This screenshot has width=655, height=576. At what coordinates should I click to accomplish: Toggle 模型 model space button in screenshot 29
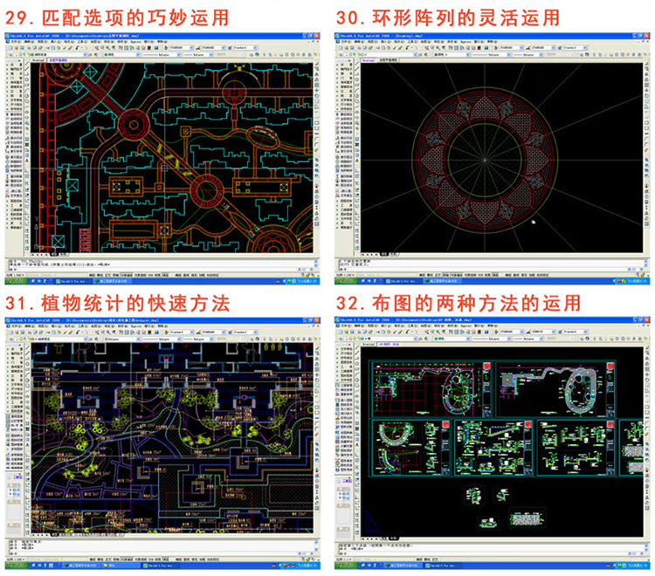click(165, 275)
